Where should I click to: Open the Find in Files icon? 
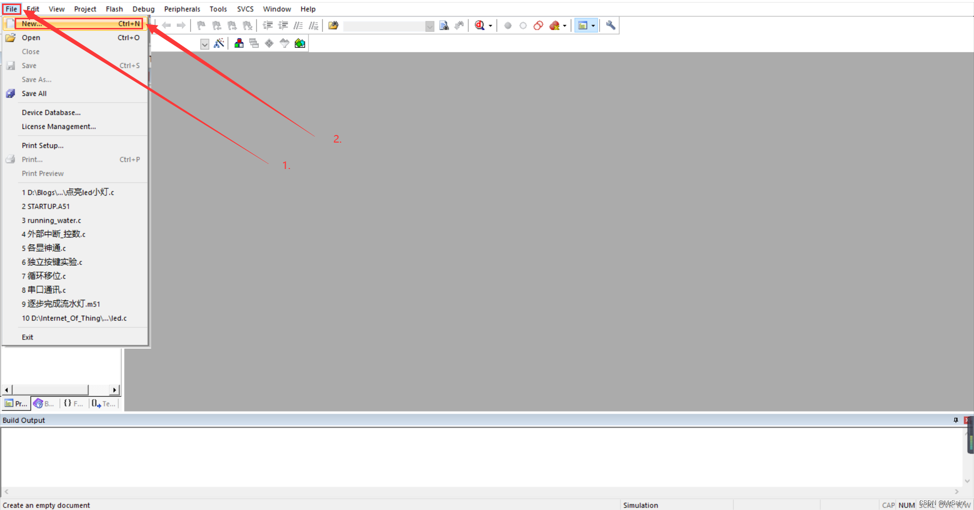tap(333, 25)
